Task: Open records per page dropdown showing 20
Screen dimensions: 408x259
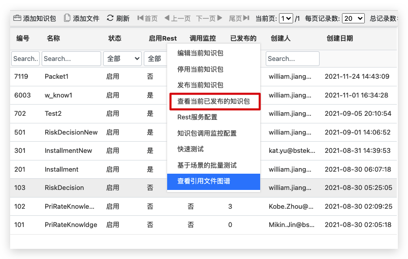Action: (353, 18)
